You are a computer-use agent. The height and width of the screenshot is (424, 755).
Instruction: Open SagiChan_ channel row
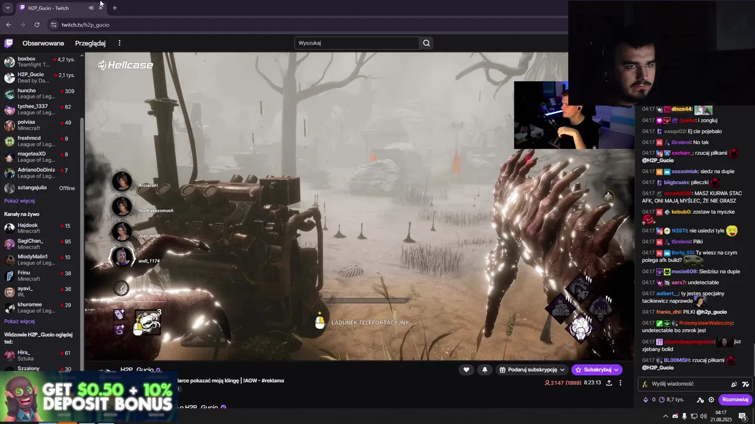[40, 244]
